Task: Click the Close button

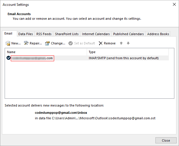Action: click(x=166, y=140)
